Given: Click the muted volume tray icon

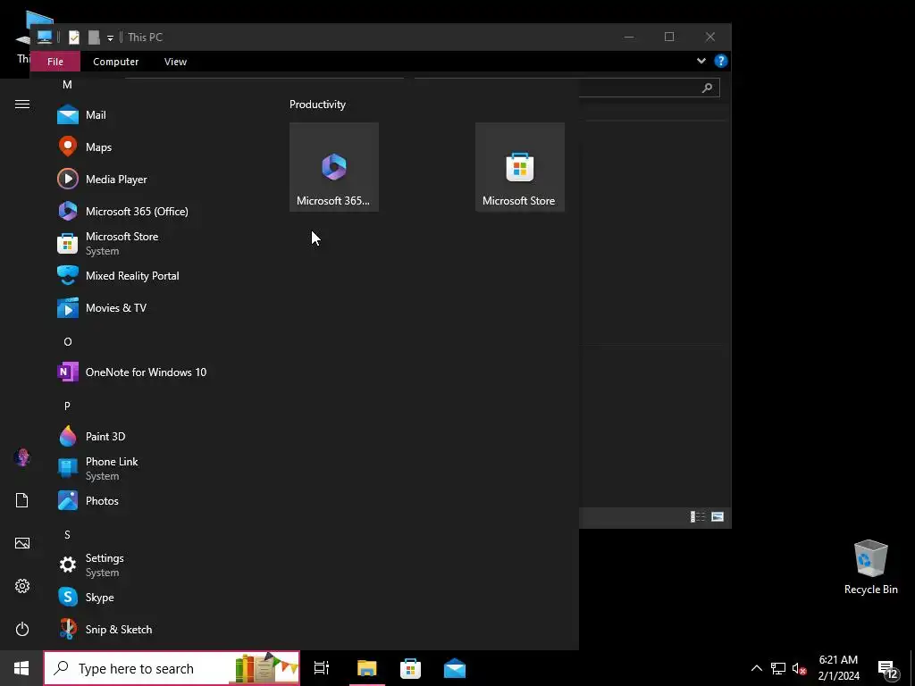Looking at the screenshot, I should point(799,668).
